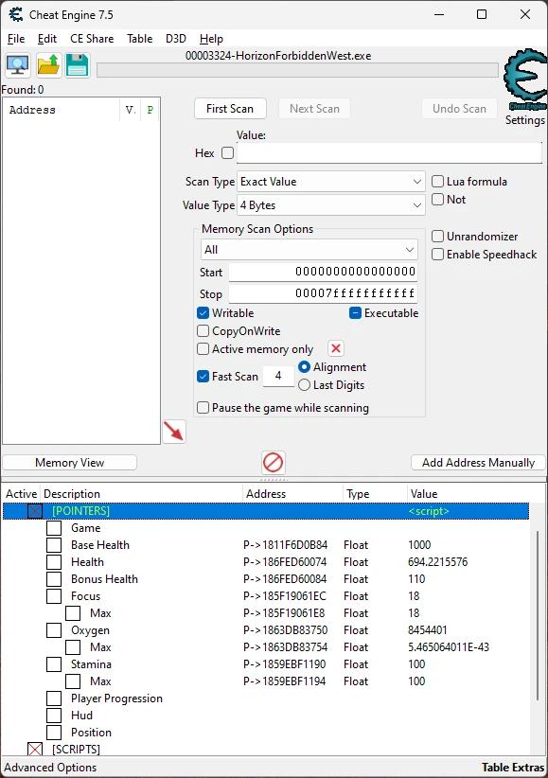The image size is (548, 778).
Task: Freeze the Base Health entry
Action: (x=54, y=545)
